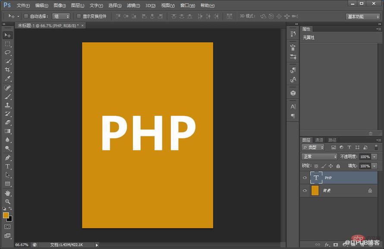Select the Crop tool
Viewport: 384px width, 249px height.
coord(8,70)
